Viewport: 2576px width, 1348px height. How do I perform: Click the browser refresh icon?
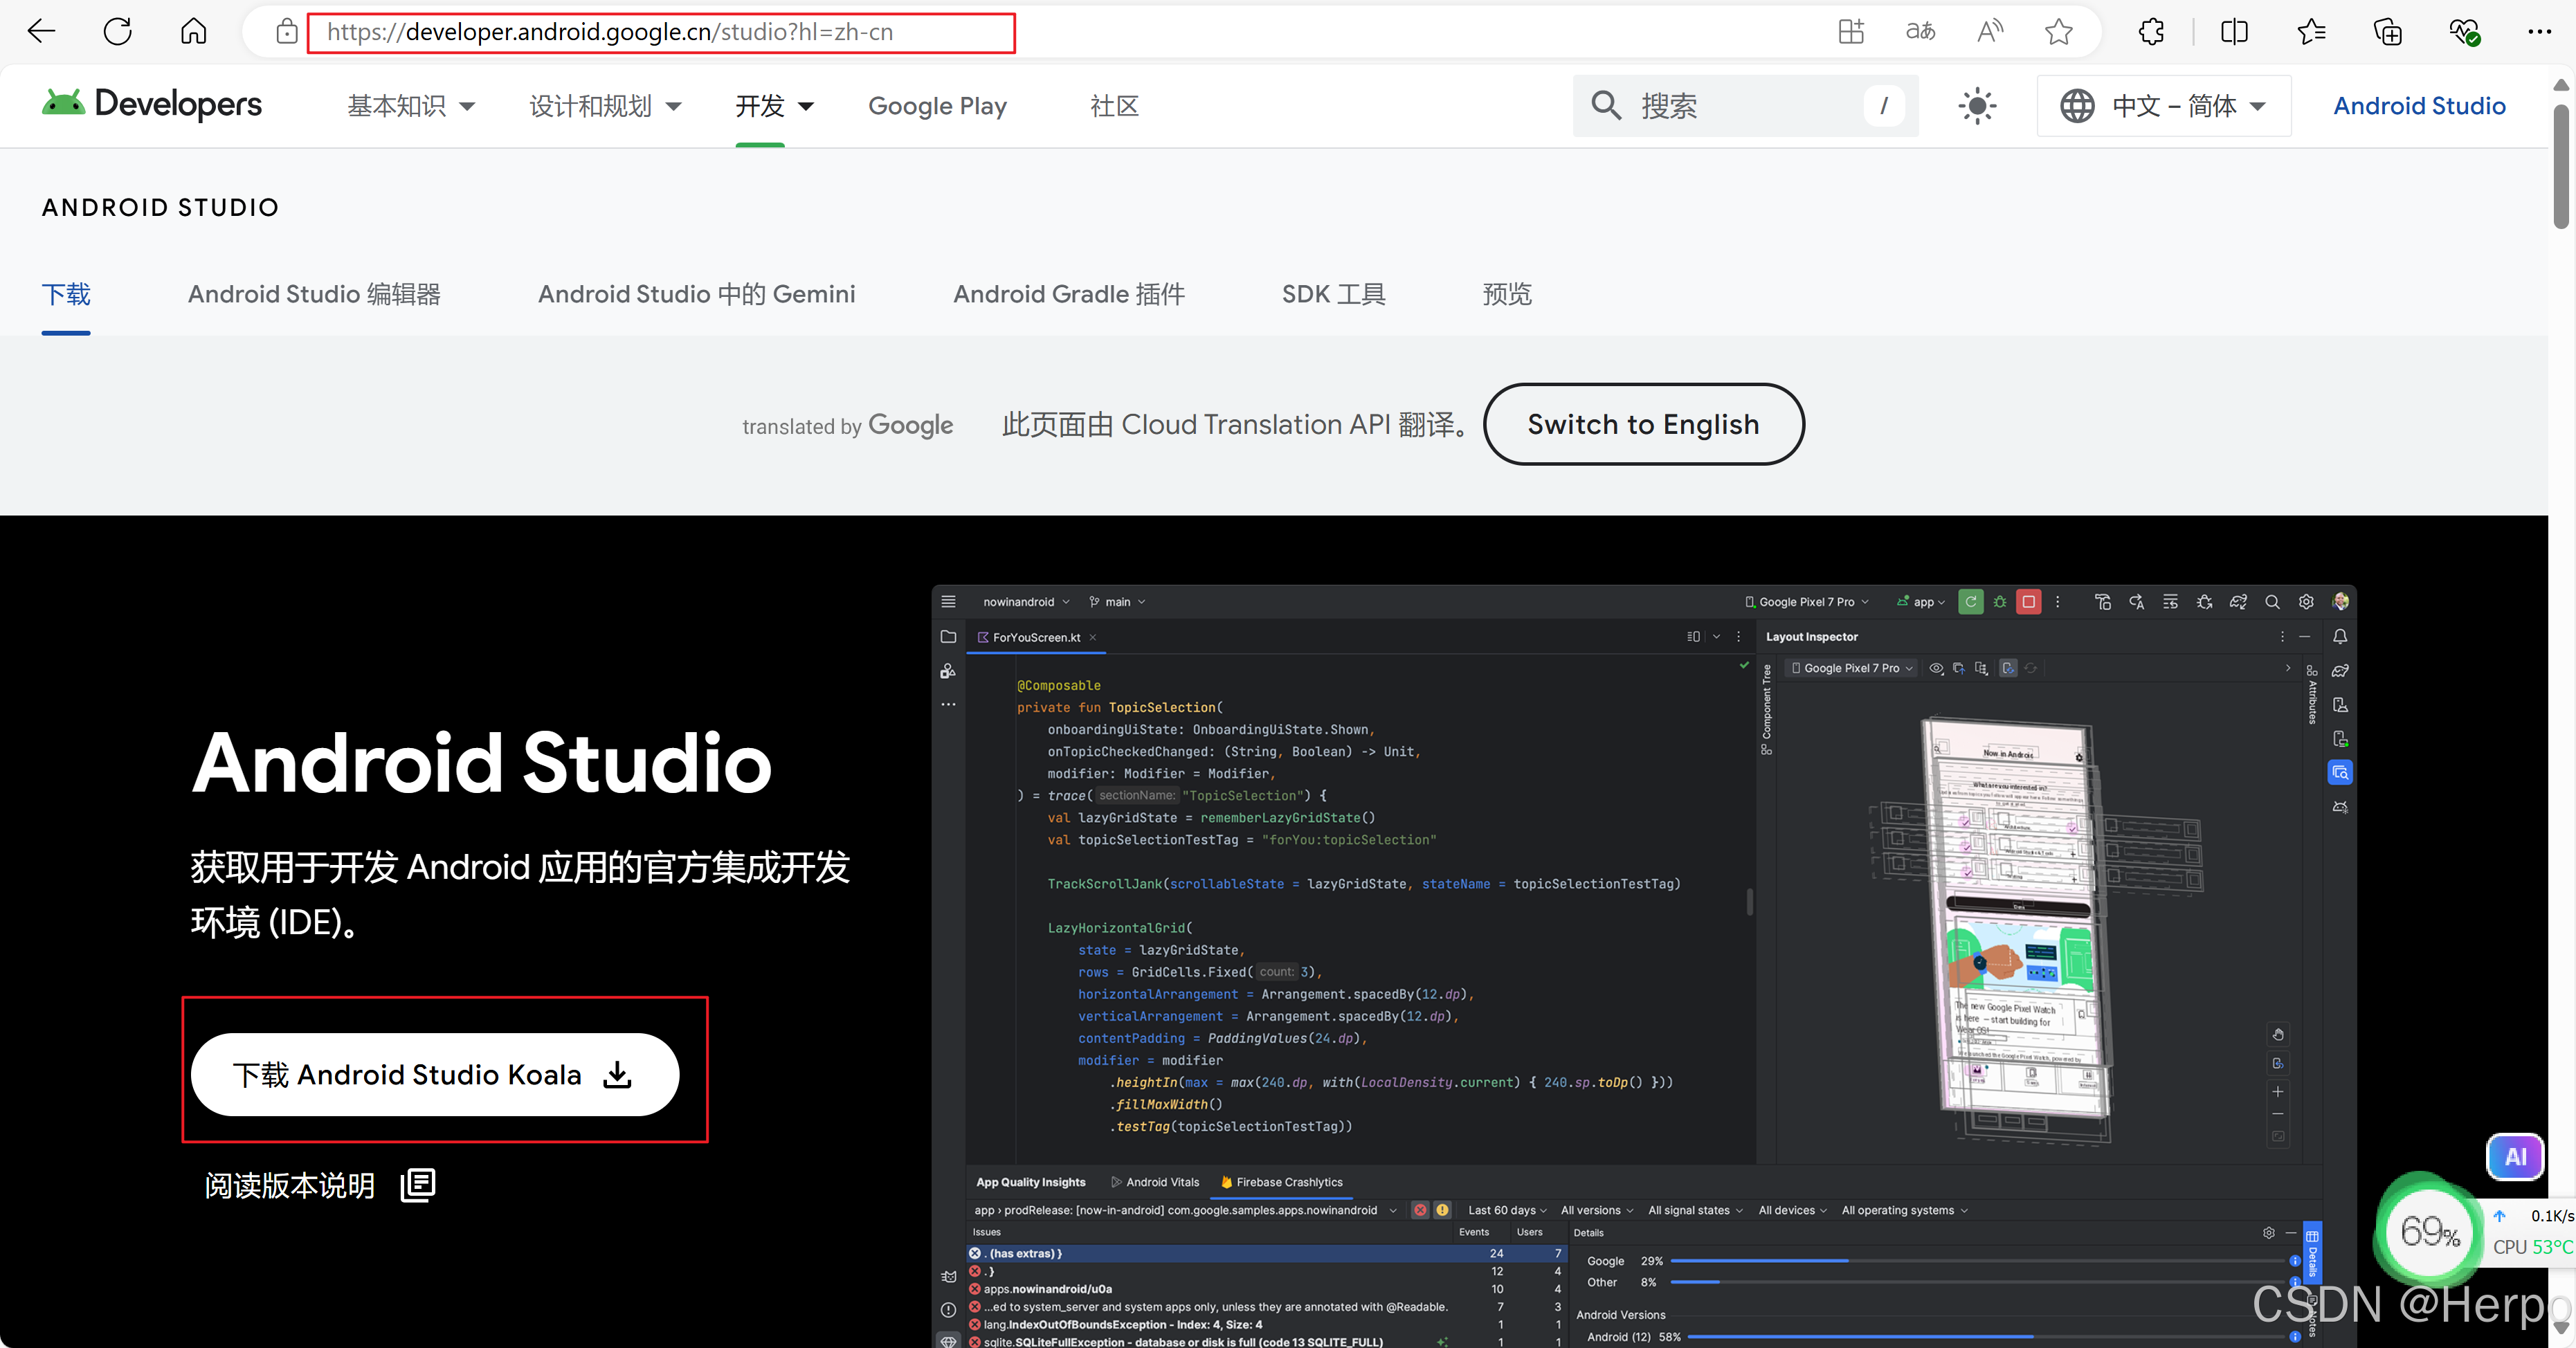click(118, 31)
